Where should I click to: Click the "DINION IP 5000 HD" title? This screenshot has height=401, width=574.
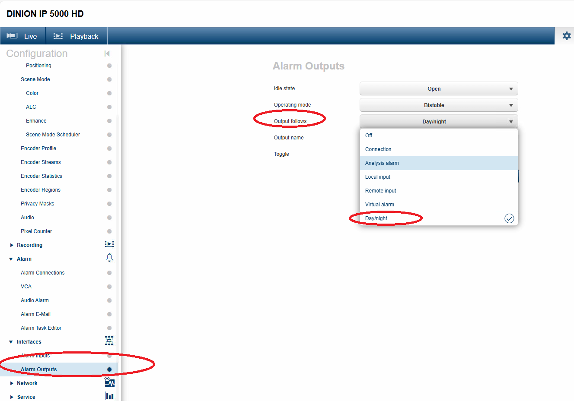coord(45,14)
